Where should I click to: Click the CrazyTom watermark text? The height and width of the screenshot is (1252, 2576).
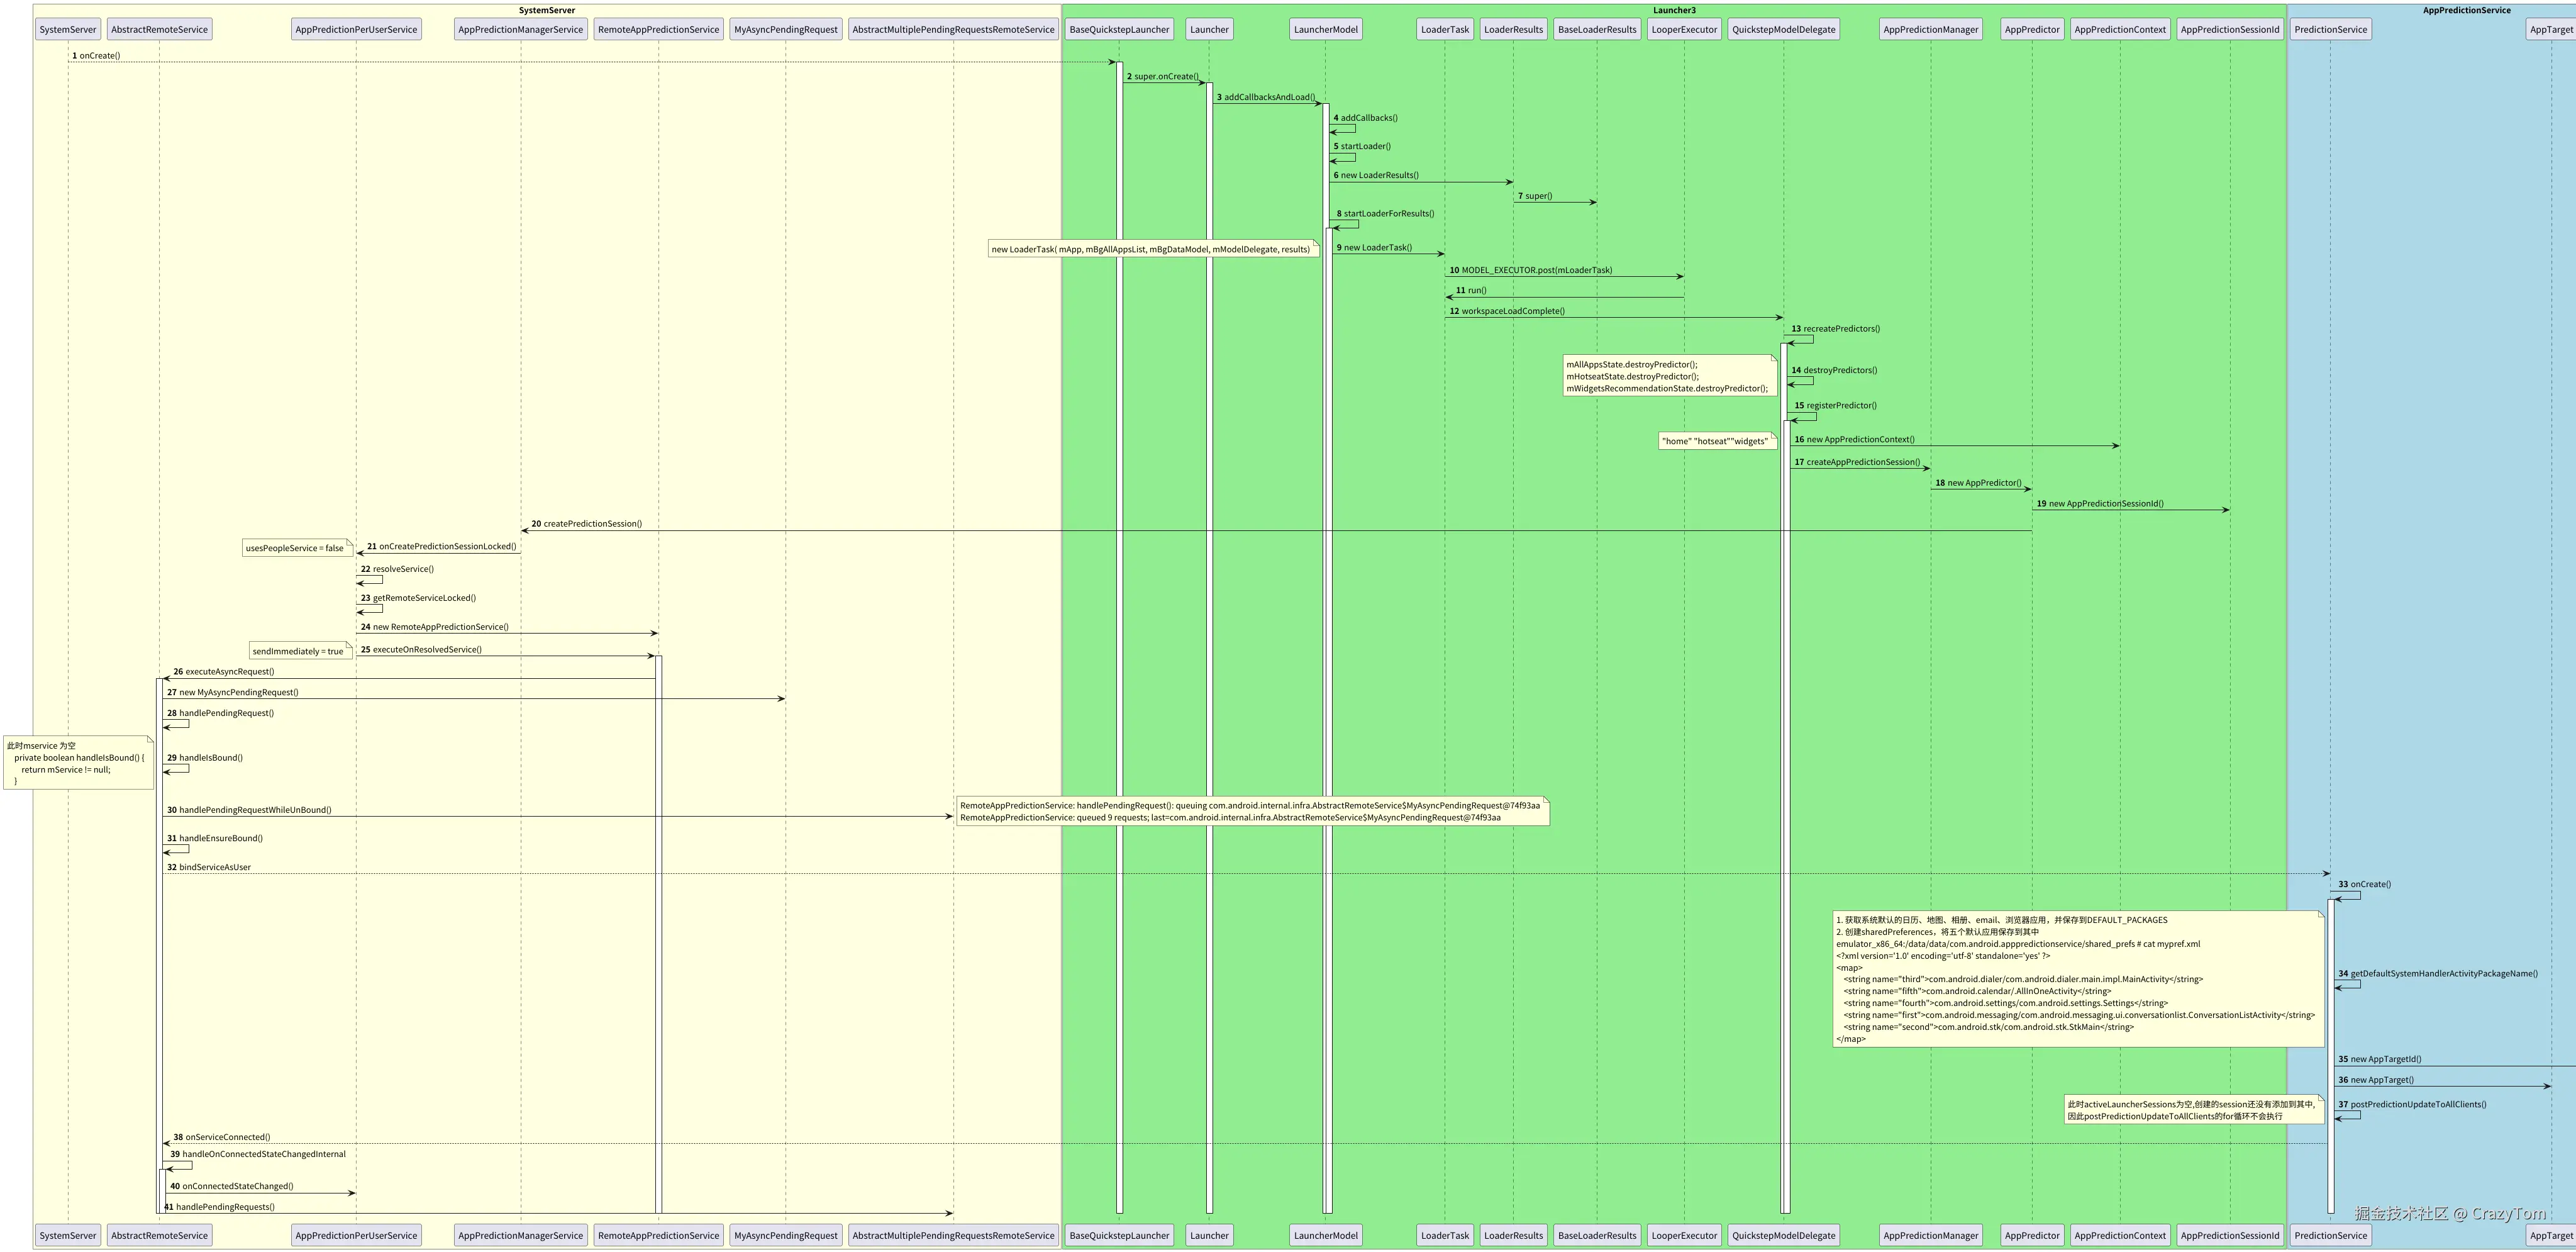coord(2441,1213)
